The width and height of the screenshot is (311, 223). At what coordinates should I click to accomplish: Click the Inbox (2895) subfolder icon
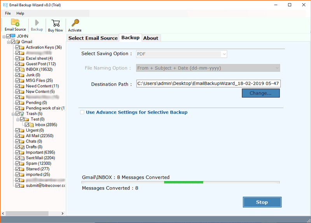[31, 125]
